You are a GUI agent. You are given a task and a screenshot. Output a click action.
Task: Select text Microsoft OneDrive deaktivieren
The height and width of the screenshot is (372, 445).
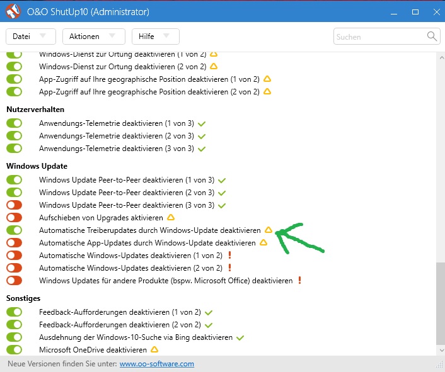[93, 350]
